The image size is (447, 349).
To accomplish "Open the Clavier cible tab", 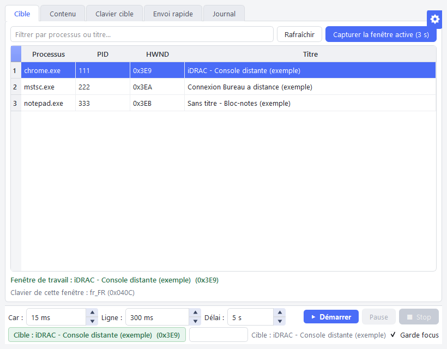I will (114, 14).
